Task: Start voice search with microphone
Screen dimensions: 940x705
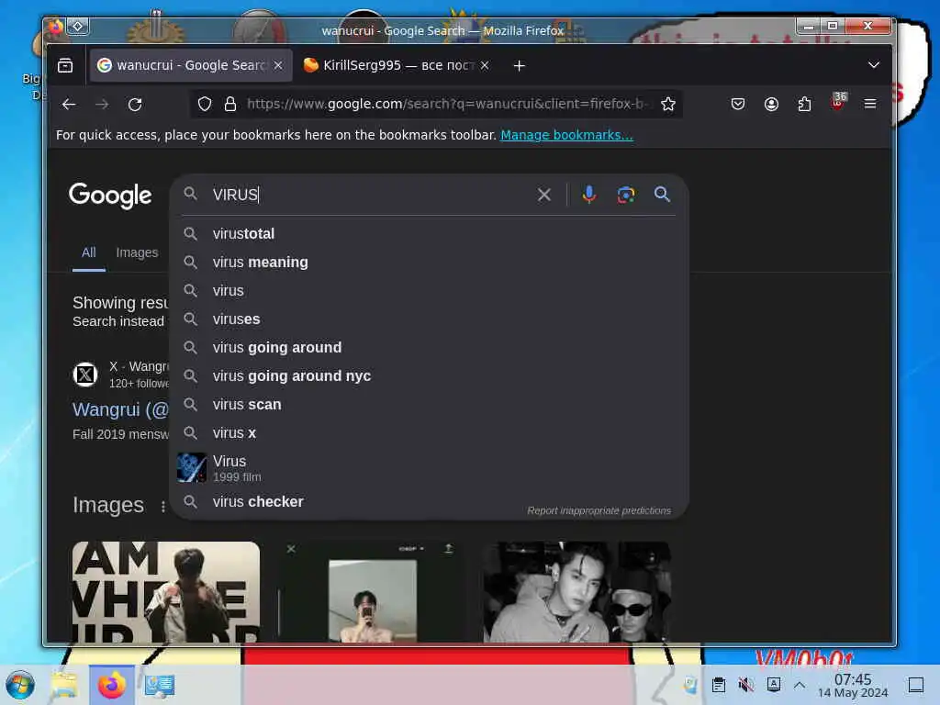Action: click(589, 195)
